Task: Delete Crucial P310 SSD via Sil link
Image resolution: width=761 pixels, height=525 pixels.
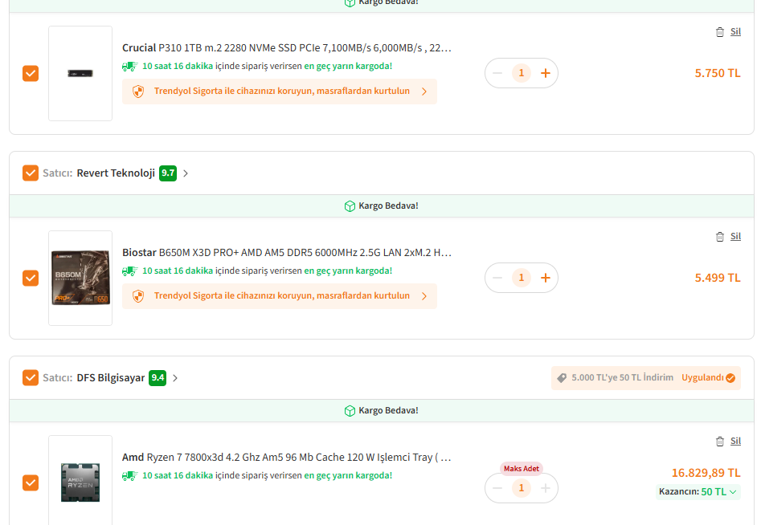Action: coord(735,31)
